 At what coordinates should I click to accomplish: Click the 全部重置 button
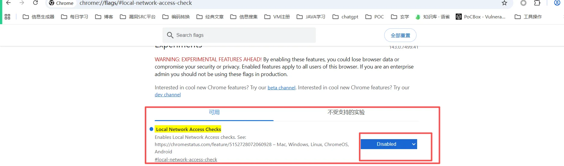click(400, 35)
